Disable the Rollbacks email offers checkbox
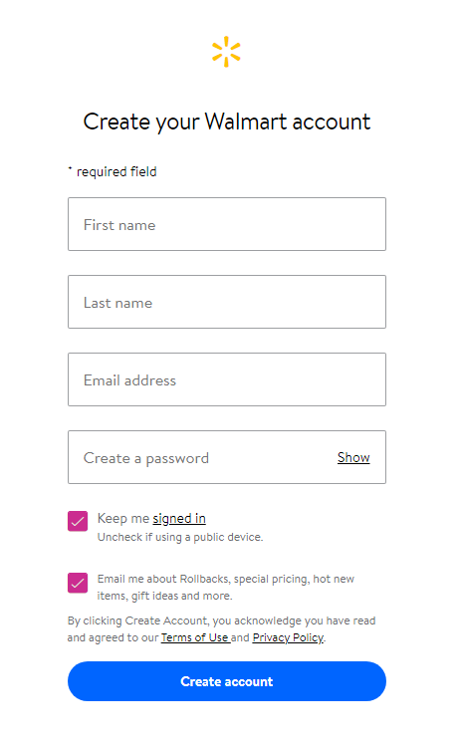460x744 pixels. pyautogui.click(x=78, y=583)
